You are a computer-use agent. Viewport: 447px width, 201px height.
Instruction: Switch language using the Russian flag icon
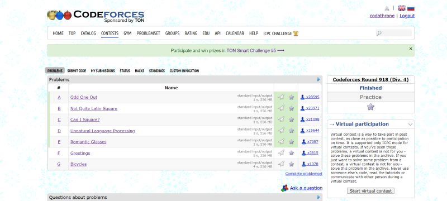point(411,8)
